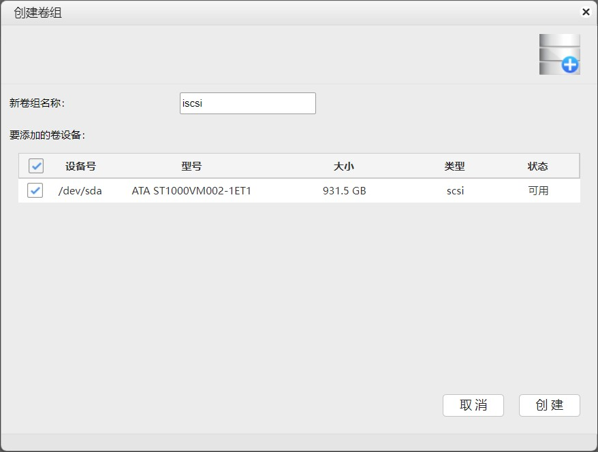Viewport: 598px width, 452px height.
Task: Click the 可用 status label
Action: (537, 191)
